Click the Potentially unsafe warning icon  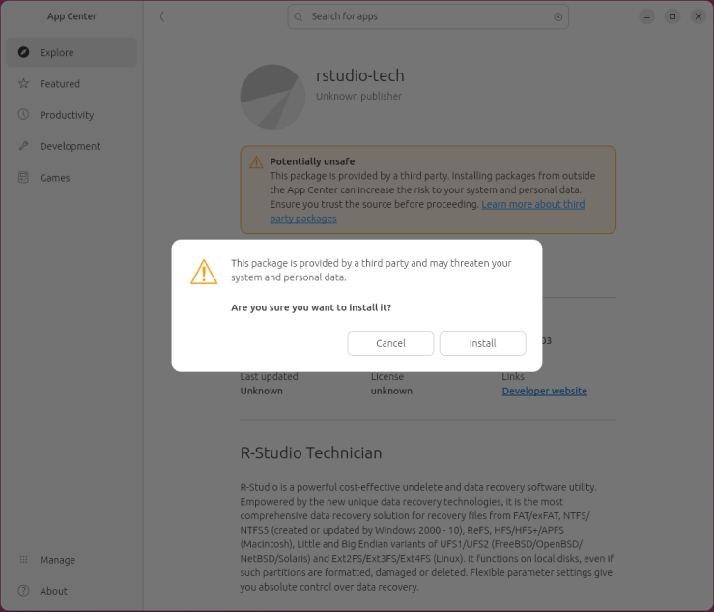256,162
